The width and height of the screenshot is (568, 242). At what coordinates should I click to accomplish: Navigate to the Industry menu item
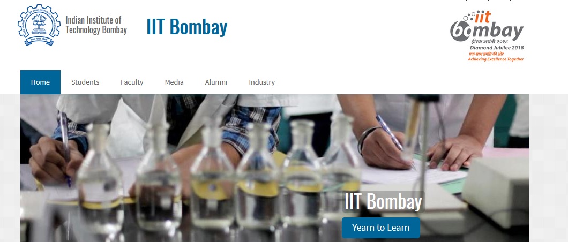click(261, 82)
